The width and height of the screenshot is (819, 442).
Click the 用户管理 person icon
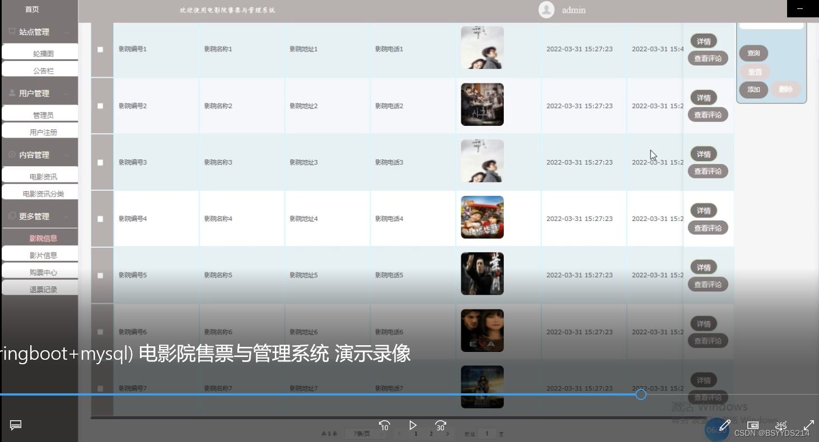point(12,93)
